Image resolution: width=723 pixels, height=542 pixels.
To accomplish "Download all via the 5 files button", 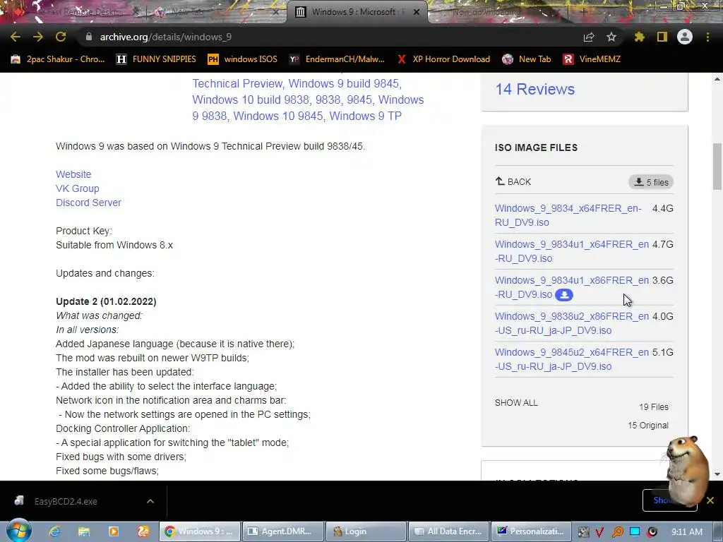I will coord(651,182).
